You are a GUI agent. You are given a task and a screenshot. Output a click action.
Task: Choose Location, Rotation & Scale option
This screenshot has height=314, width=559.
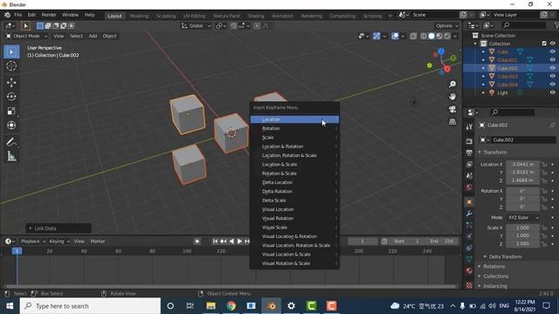click(294, 155)
